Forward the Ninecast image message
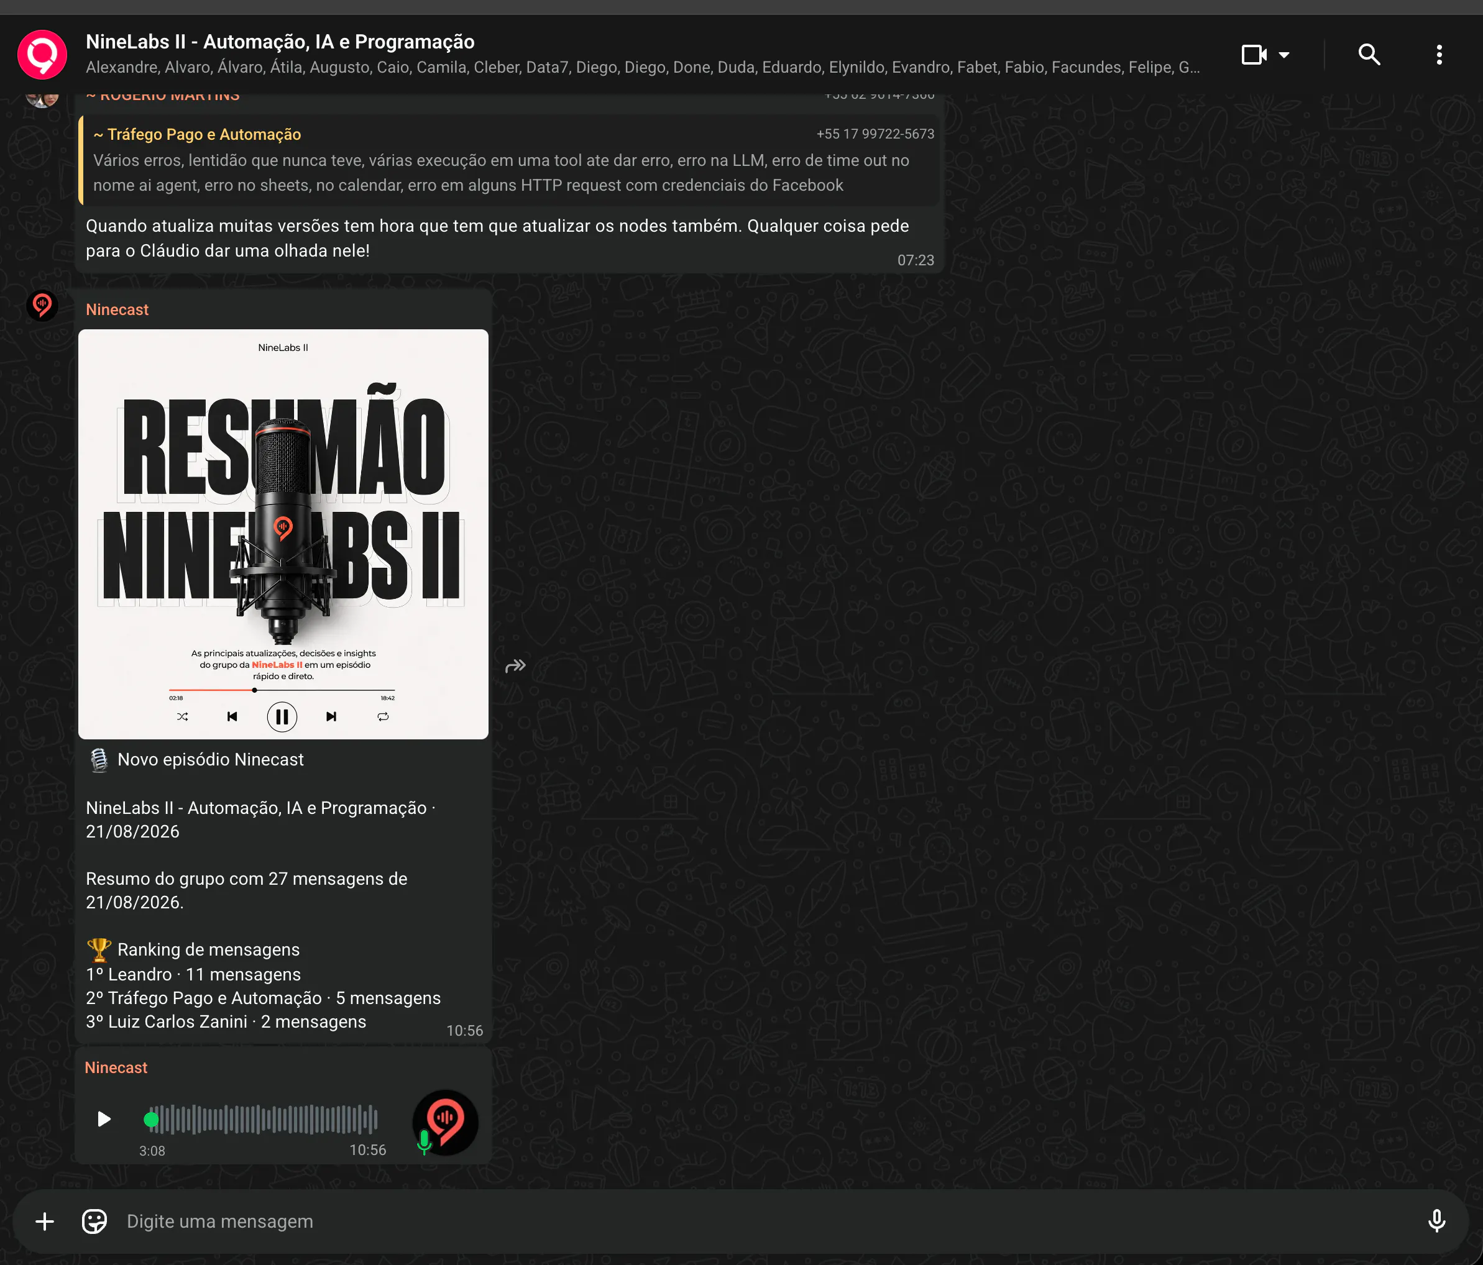The height and width of the screenshot is (1265, 1483). point(515,666)
